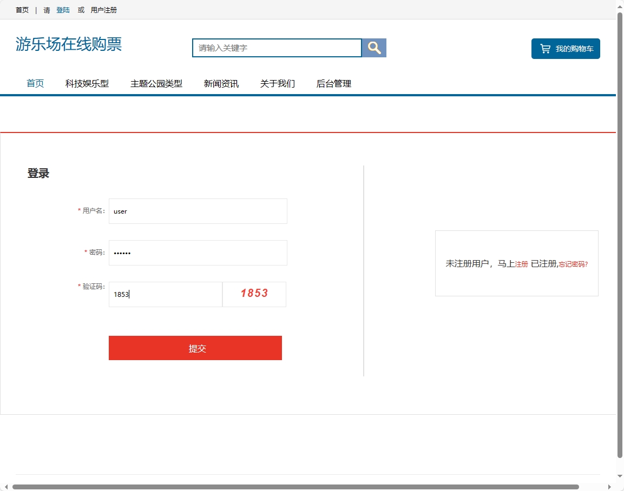Click the 密码 password input field
This screenshot has width=624, height=491.
pos(198,253)
